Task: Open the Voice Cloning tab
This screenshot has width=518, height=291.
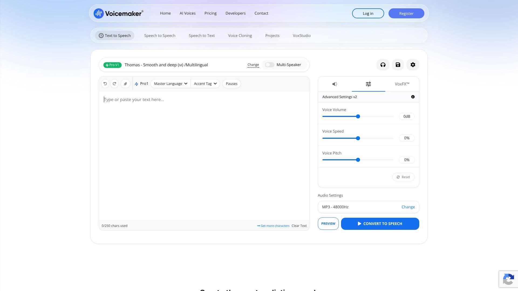Action: pyautogui.click(x=240, y=36)
